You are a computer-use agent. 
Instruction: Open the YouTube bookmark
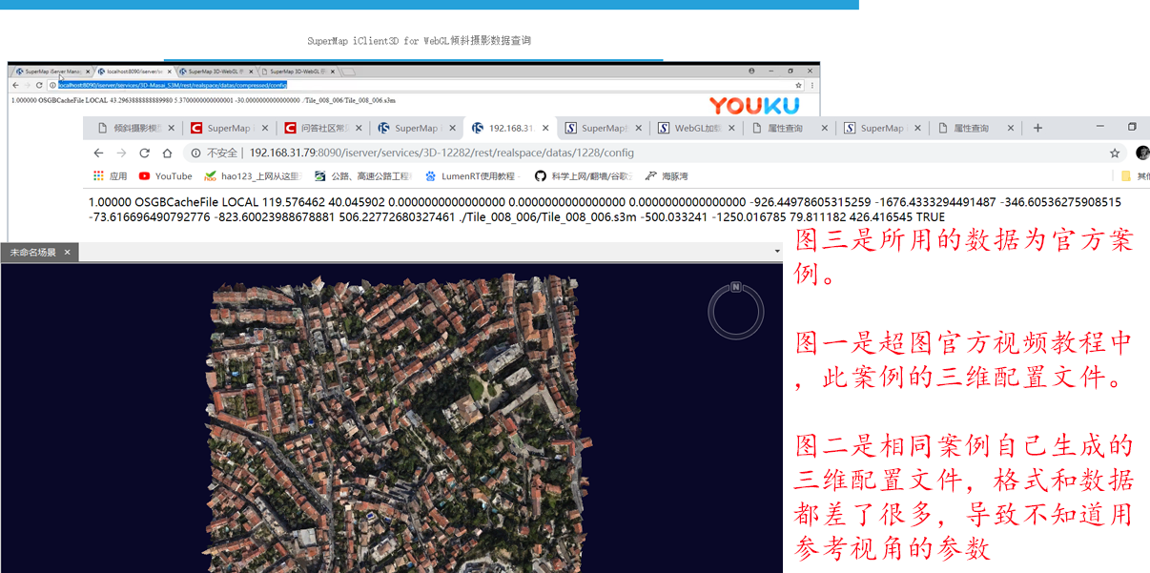pos(166,176)
